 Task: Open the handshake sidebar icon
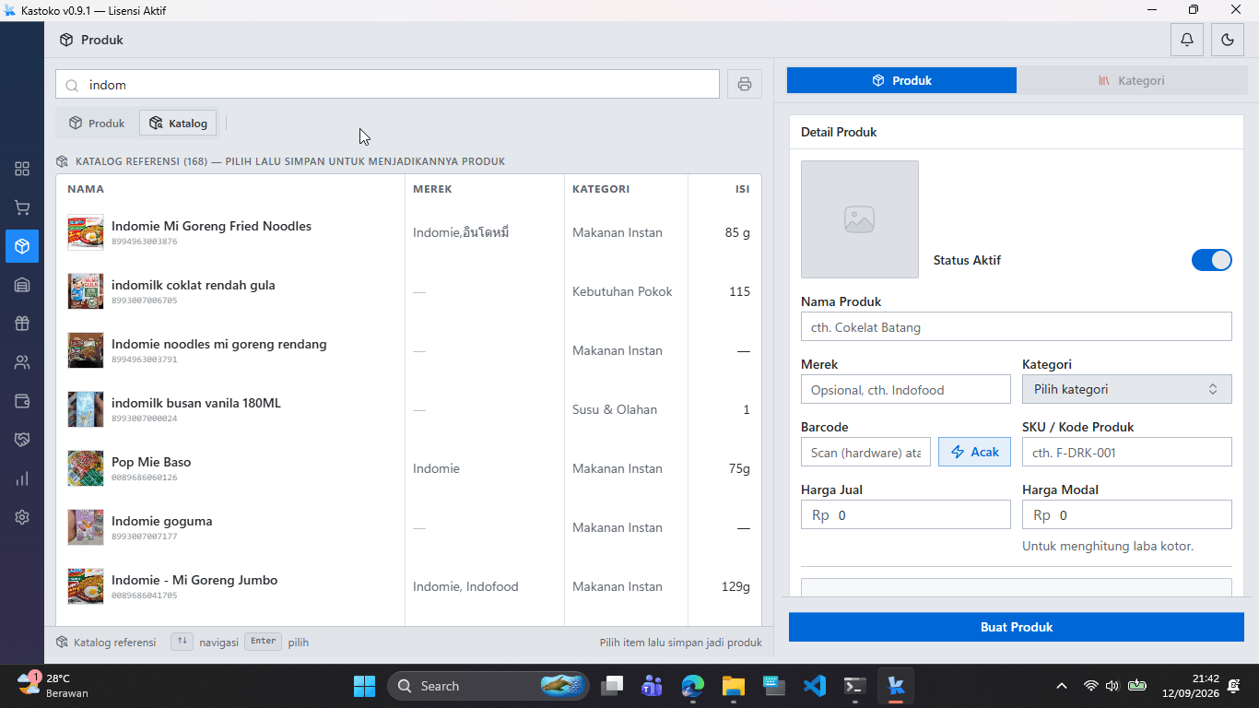coord(22,440)
